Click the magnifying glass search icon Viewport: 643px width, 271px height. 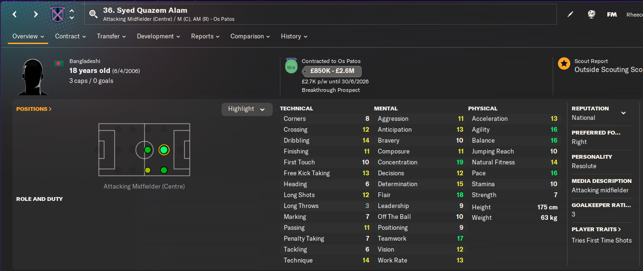click(93, 14)
